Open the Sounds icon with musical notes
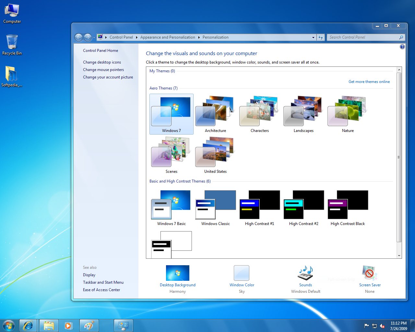 pyautogui.click(x=305, y=273)
